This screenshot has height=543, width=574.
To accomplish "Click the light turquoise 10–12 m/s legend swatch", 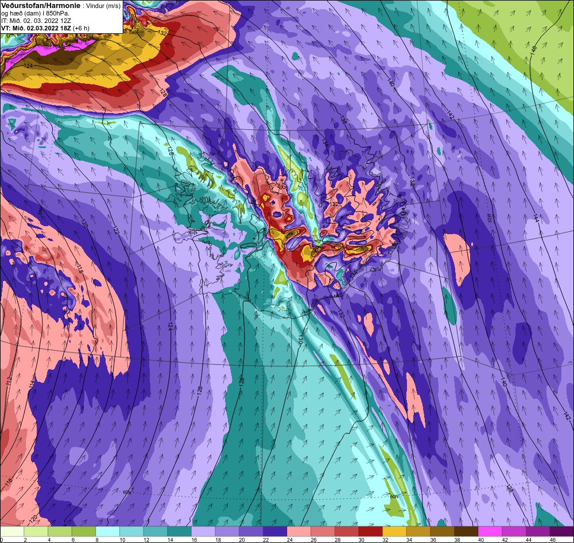I will pyautogui.click(x=131, y=532).
